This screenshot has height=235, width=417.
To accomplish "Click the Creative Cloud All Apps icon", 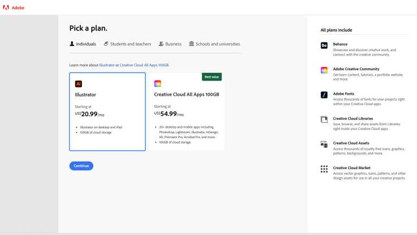I will [157, 84].
